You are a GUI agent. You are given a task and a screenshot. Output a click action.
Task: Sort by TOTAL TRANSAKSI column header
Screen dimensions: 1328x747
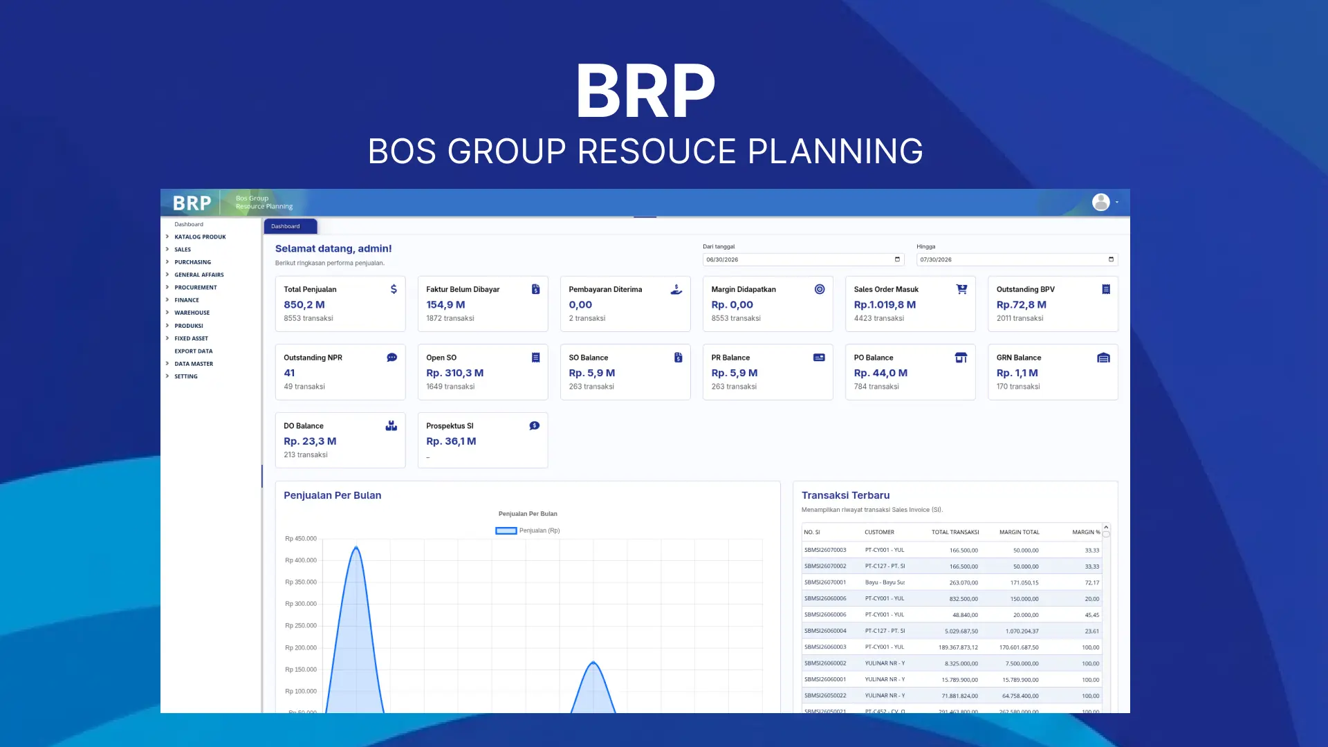[x=955, y=532]
